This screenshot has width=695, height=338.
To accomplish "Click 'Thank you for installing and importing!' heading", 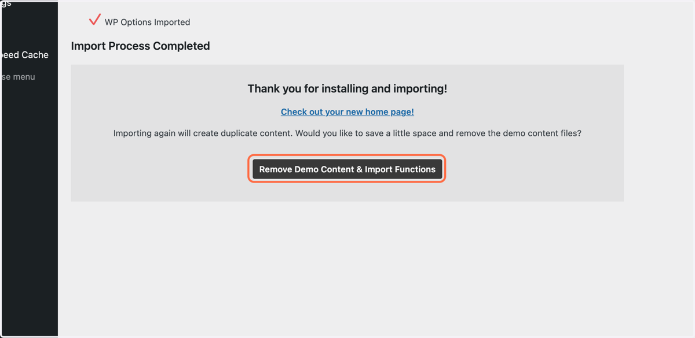I will pos(348,89).
